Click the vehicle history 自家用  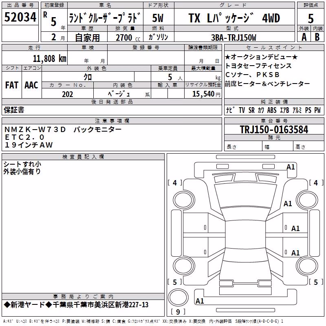(87, 37)
